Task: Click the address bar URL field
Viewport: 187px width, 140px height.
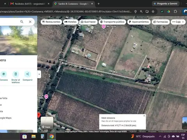Action: [65, 12]
